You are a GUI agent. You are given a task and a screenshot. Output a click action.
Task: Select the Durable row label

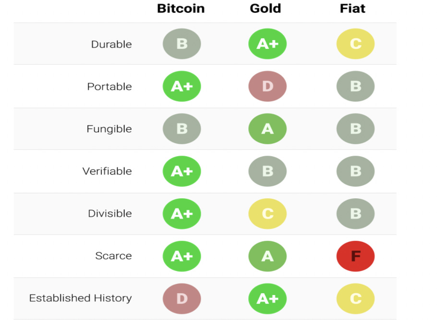pos(111,44)
